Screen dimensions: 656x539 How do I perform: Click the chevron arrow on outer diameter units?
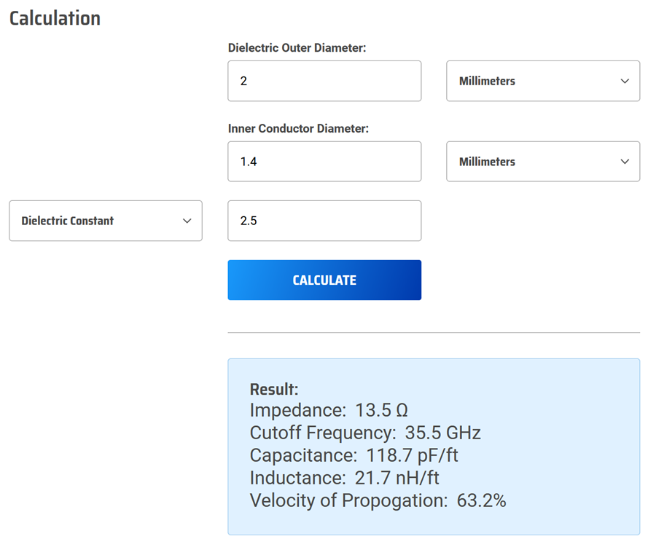click(625, 81)
